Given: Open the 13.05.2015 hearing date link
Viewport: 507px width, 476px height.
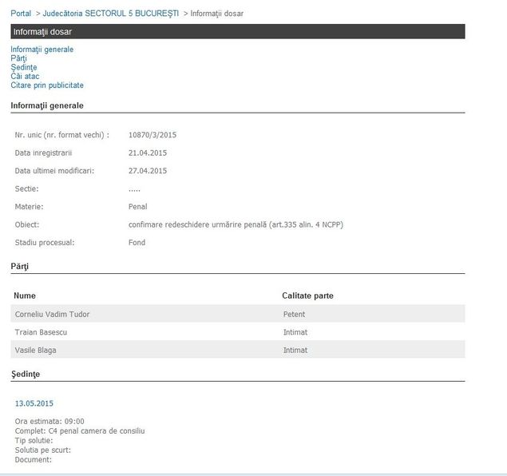Looking at the screenshot, I should [34, 403].
